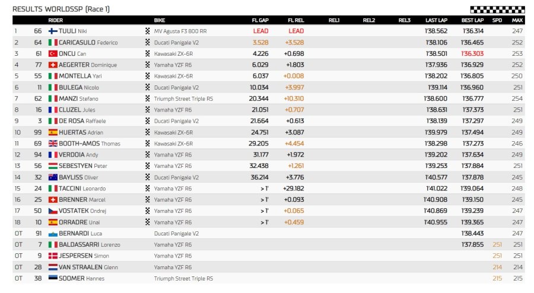Click the Spanish flag beside ORRADRE

(x=53, y=222)
